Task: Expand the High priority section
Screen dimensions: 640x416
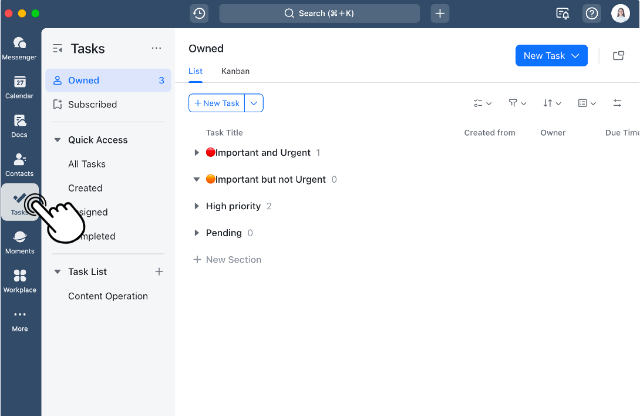Action: click(197, 206)
